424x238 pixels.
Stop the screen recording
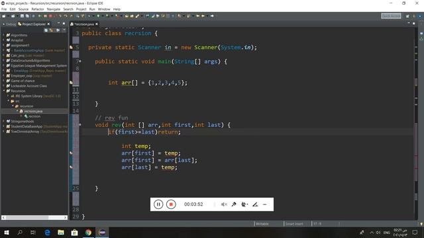click(171, 204)
